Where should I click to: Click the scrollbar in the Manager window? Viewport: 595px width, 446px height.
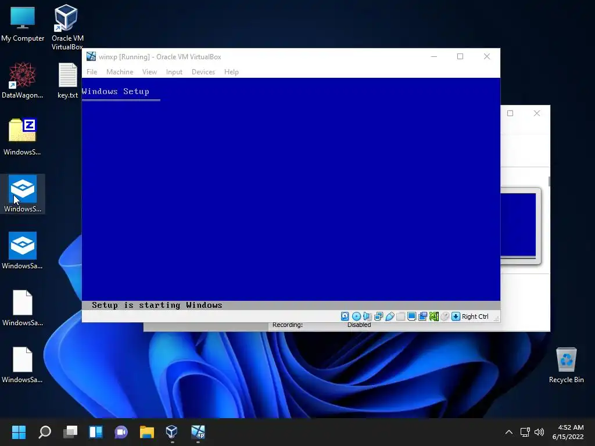click(549, 181)
